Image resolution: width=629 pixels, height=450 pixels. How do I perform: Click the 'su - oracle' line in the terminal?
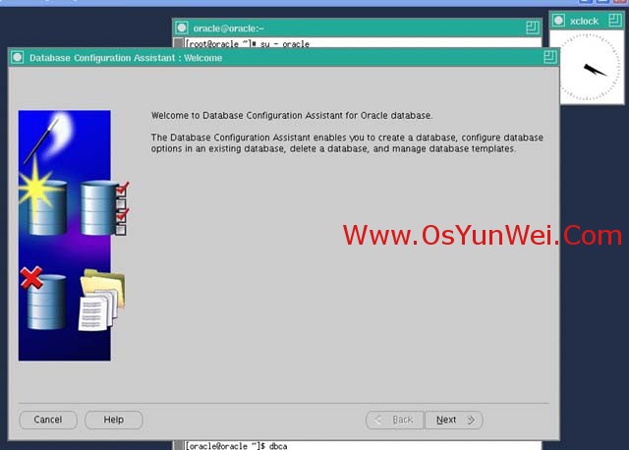247,43
